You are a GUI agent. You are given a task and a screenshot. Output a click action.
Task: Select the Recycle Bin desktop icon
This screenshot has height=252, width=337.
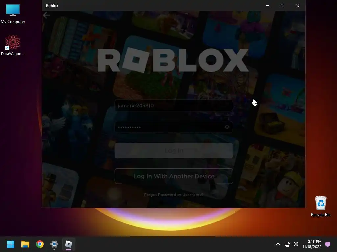click(x=321, y=206)
